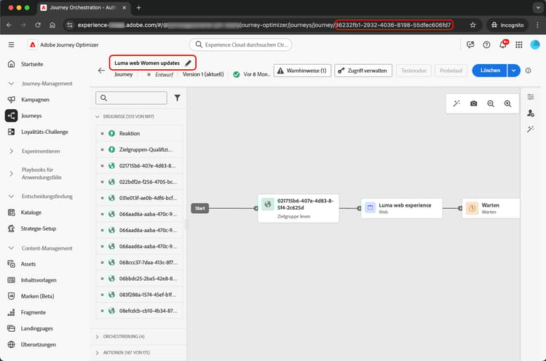Image resolution: width=546 pixels, height=361 pixels.
Task: Reload the browser page
Action: pos(38,25)
